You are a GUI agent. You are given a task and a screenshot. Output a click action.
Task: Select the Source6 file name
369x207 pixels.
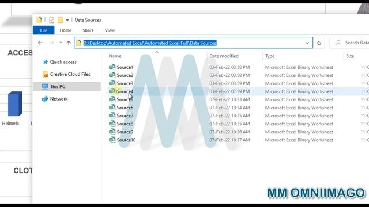(125, 108)
